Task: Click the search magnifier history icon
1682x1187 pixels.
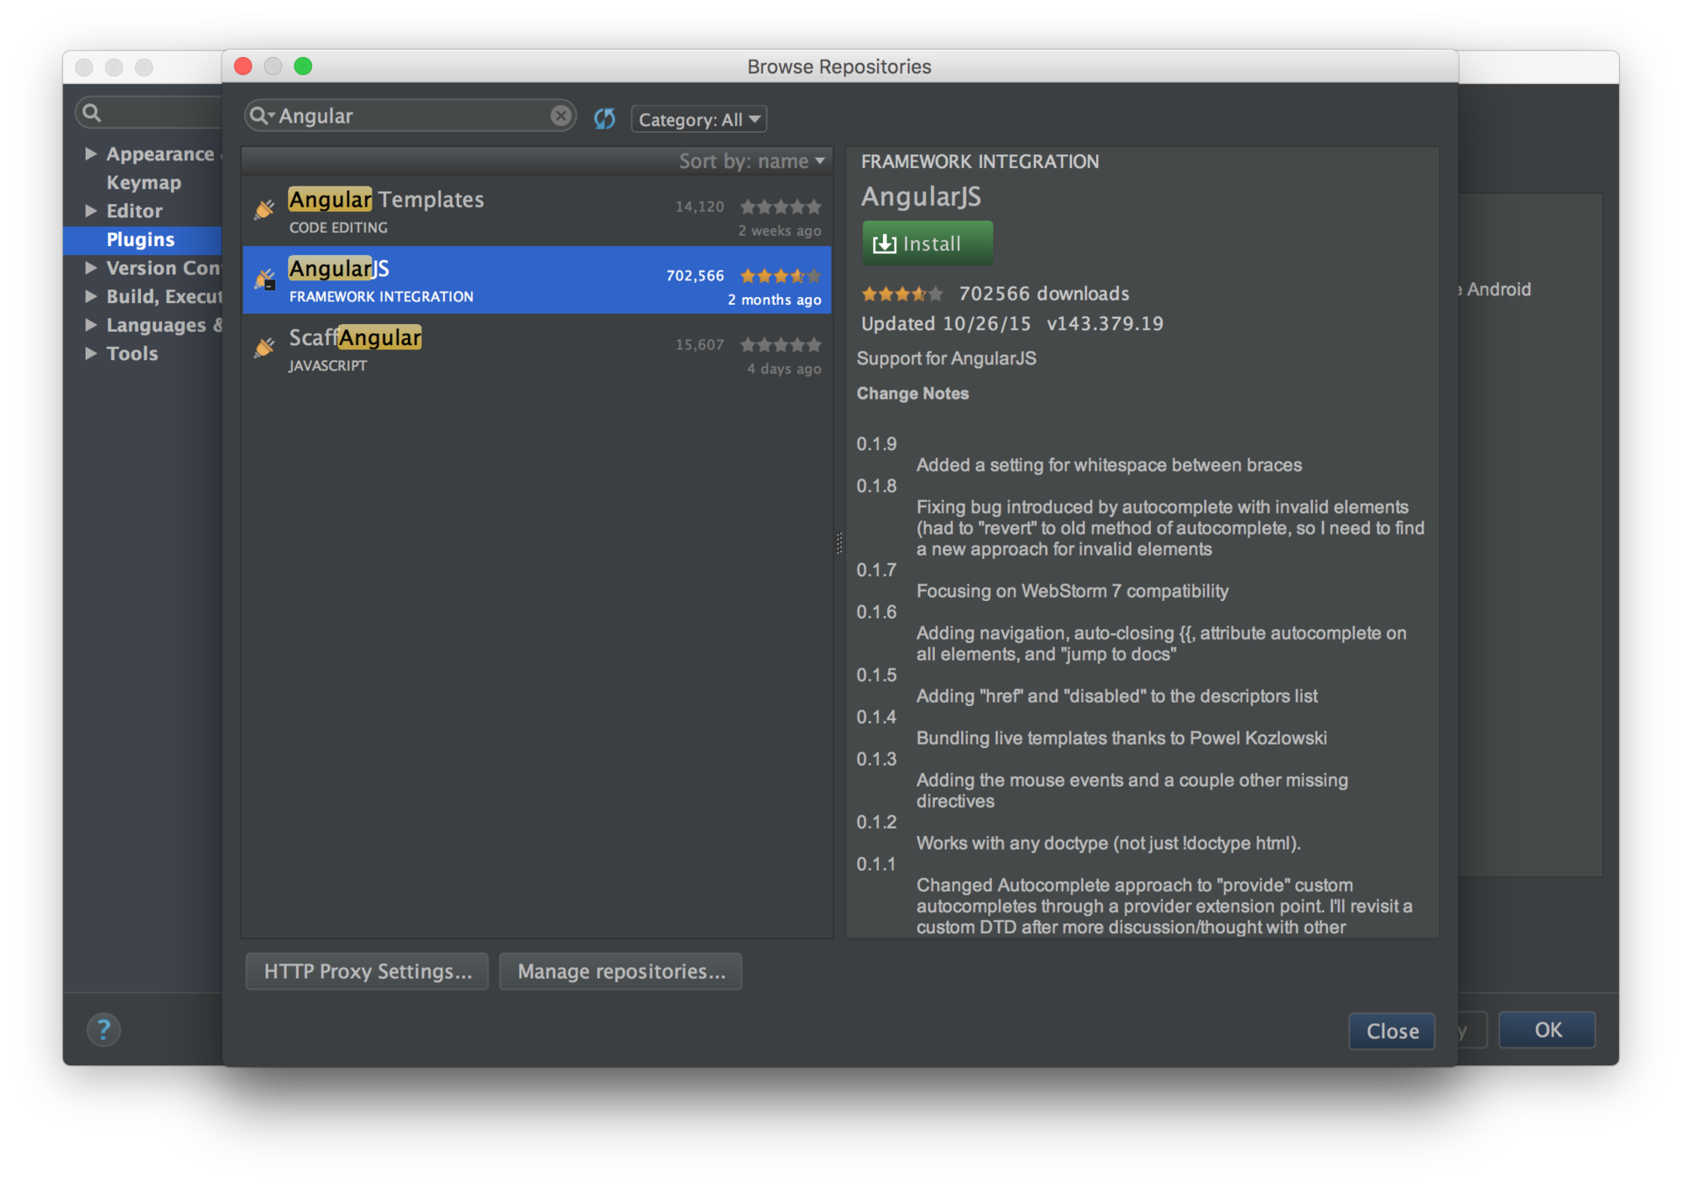Action: click(261, 116)
